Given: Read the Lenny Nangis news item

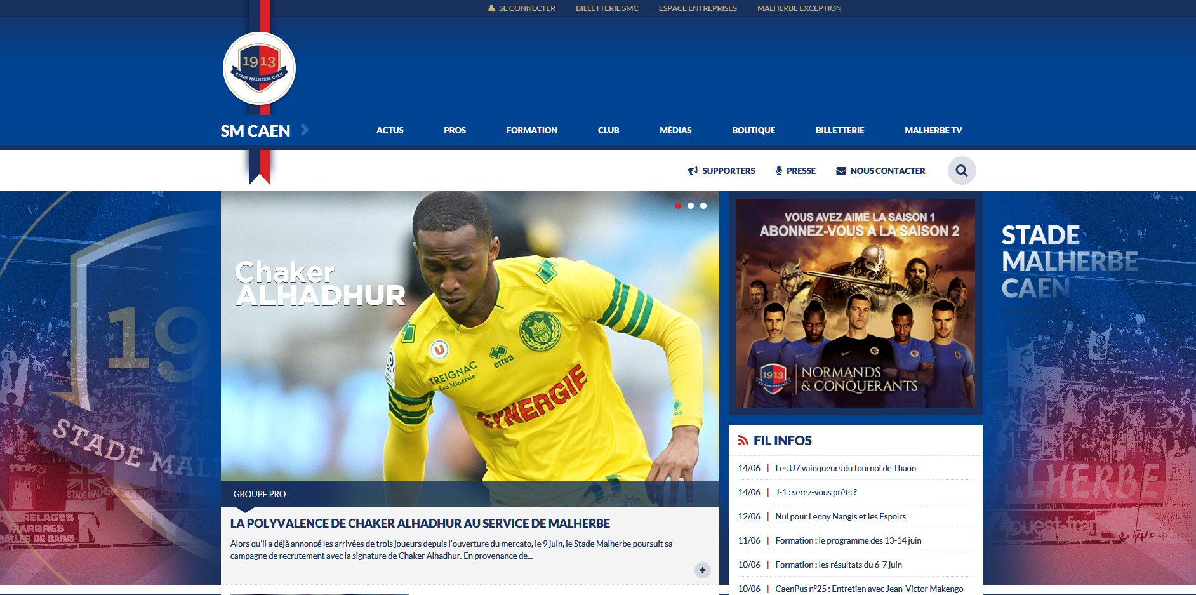Looking at the screenshot, I should 840,516.
